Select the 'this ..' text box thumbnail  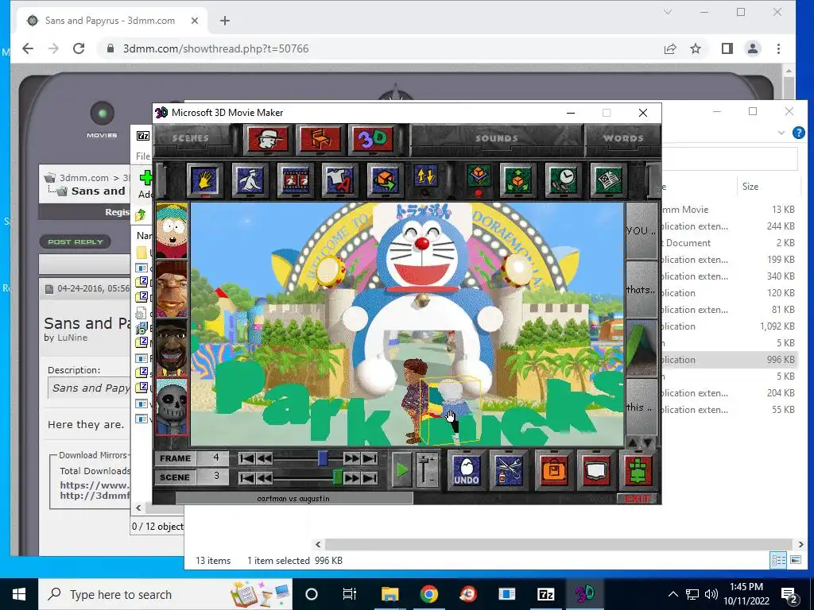coord(642,407)
